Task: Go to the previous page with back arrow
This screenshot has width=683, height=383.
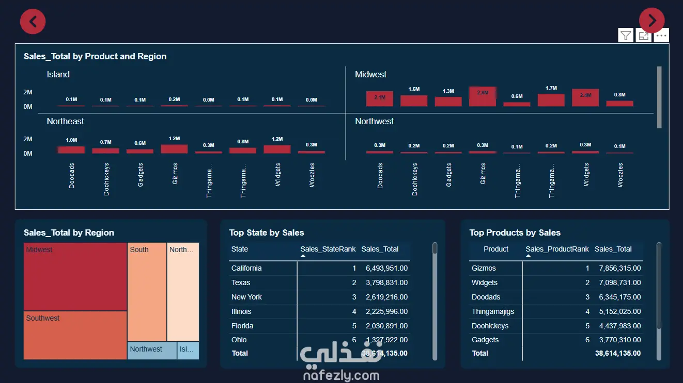Action: click(33, 22)
